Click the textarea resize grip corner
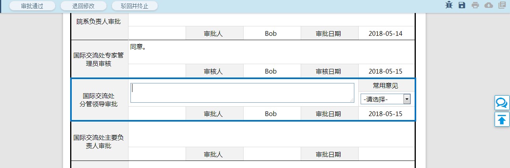The height and width of the screenshot is (168, 510). 352,101
